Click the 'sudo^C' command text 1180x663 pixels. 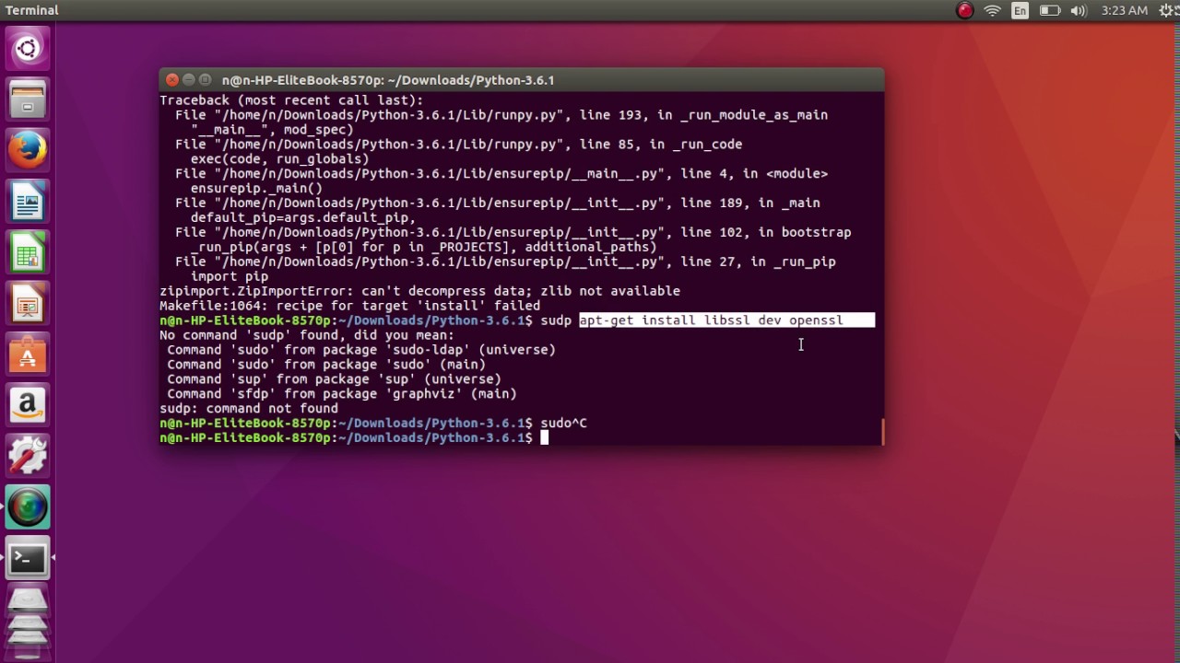click(563, 424)
